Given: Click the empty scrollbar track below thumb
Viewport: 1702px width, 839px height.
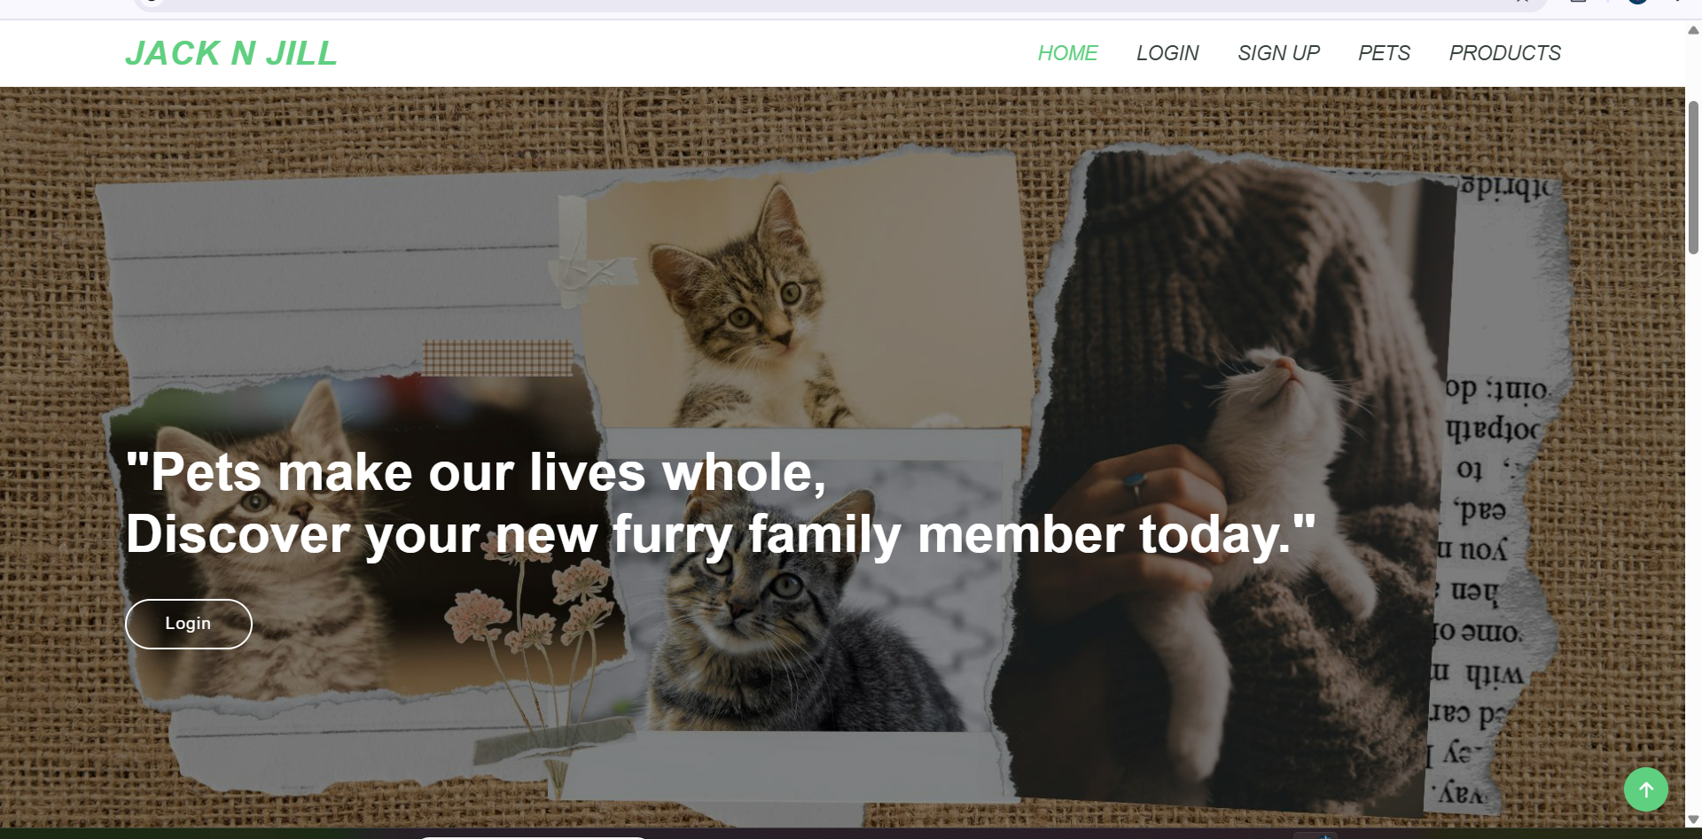Looking at the screenshot, I should point(1693,532).
